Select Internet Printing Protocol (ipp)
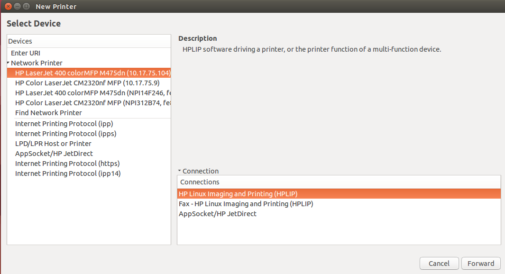 coord(64,123)
